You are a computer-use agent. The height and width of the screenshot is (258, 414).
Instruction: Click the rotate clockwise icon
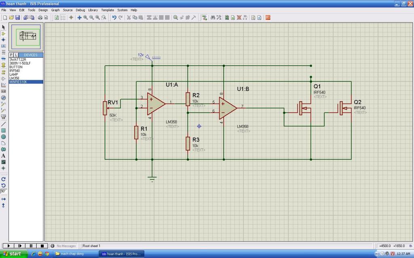pos(4,179)
